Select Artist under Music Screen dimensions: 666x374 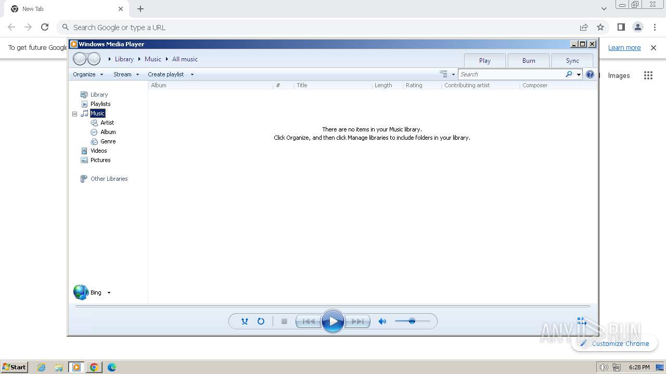[x=107, y=123]
